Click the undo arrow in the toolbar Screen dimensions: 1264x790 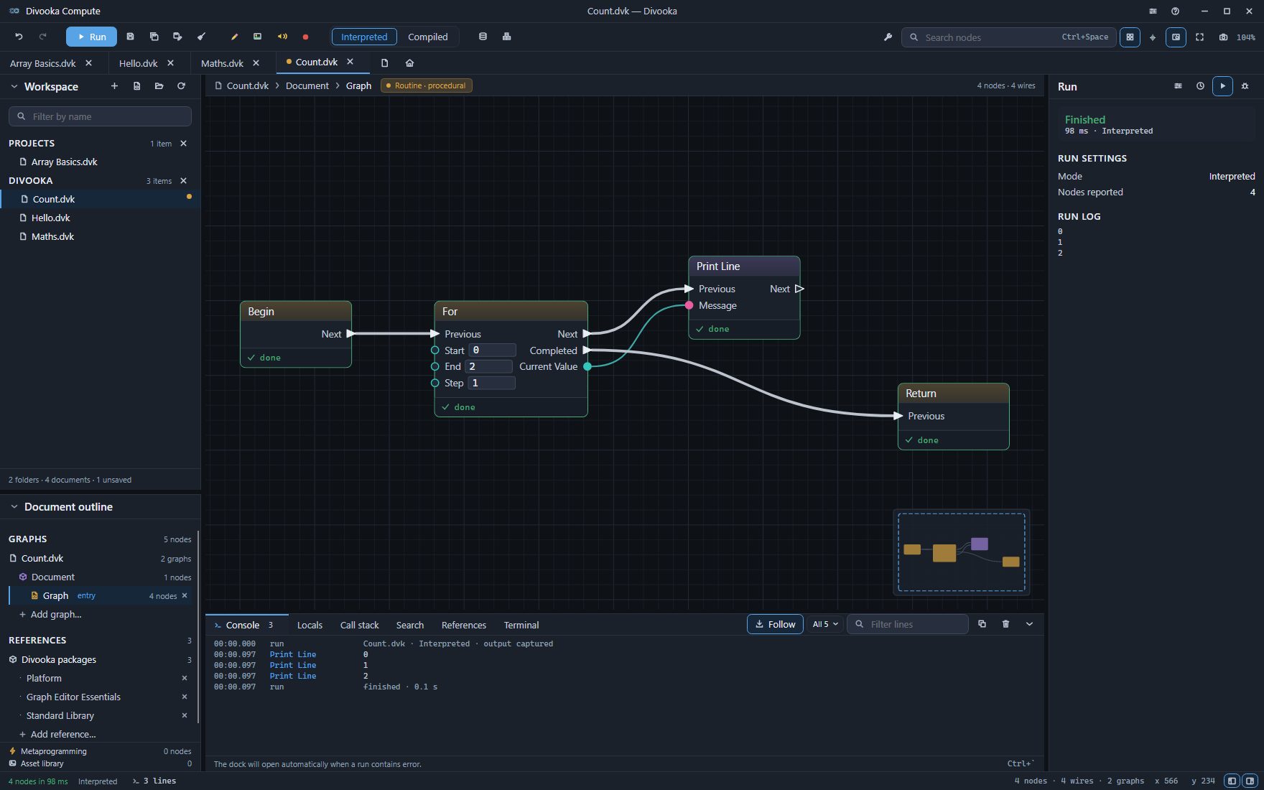click(19, 37)
